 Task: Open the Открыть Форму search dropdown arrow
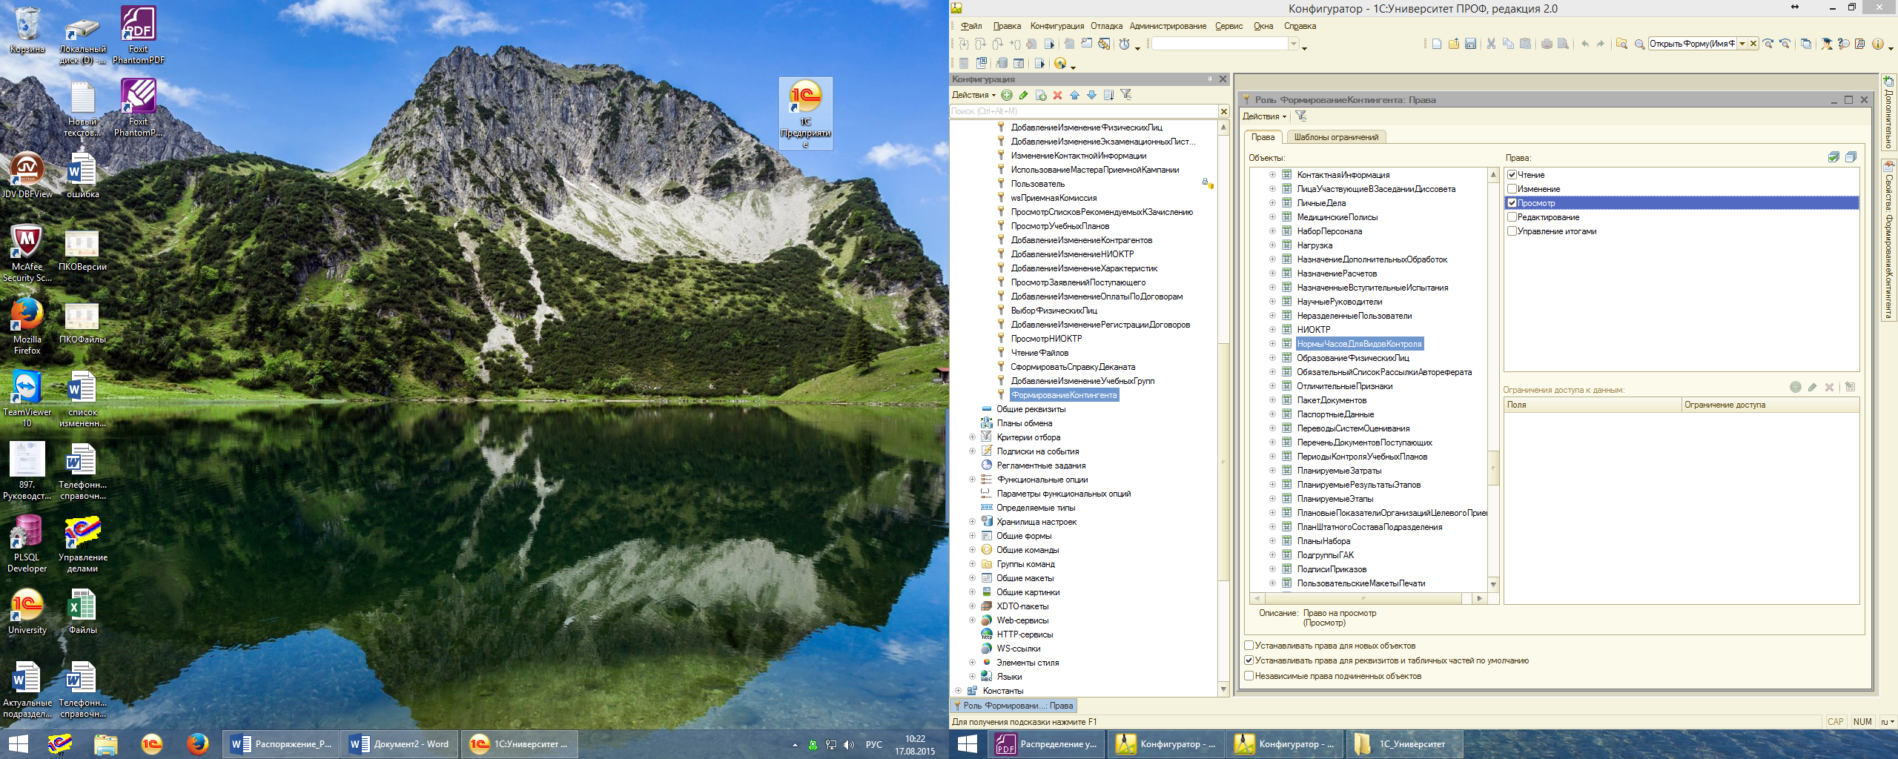pyautogui.click(x=1742, y=44)
